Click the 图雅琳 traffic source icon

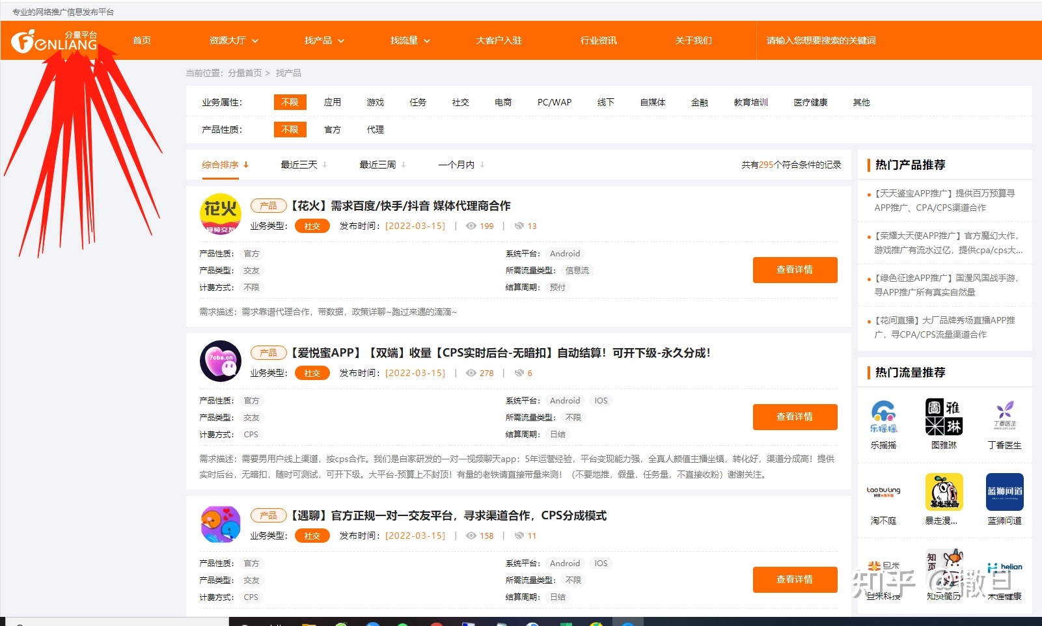pyautogui.click(x=944, y=417)
